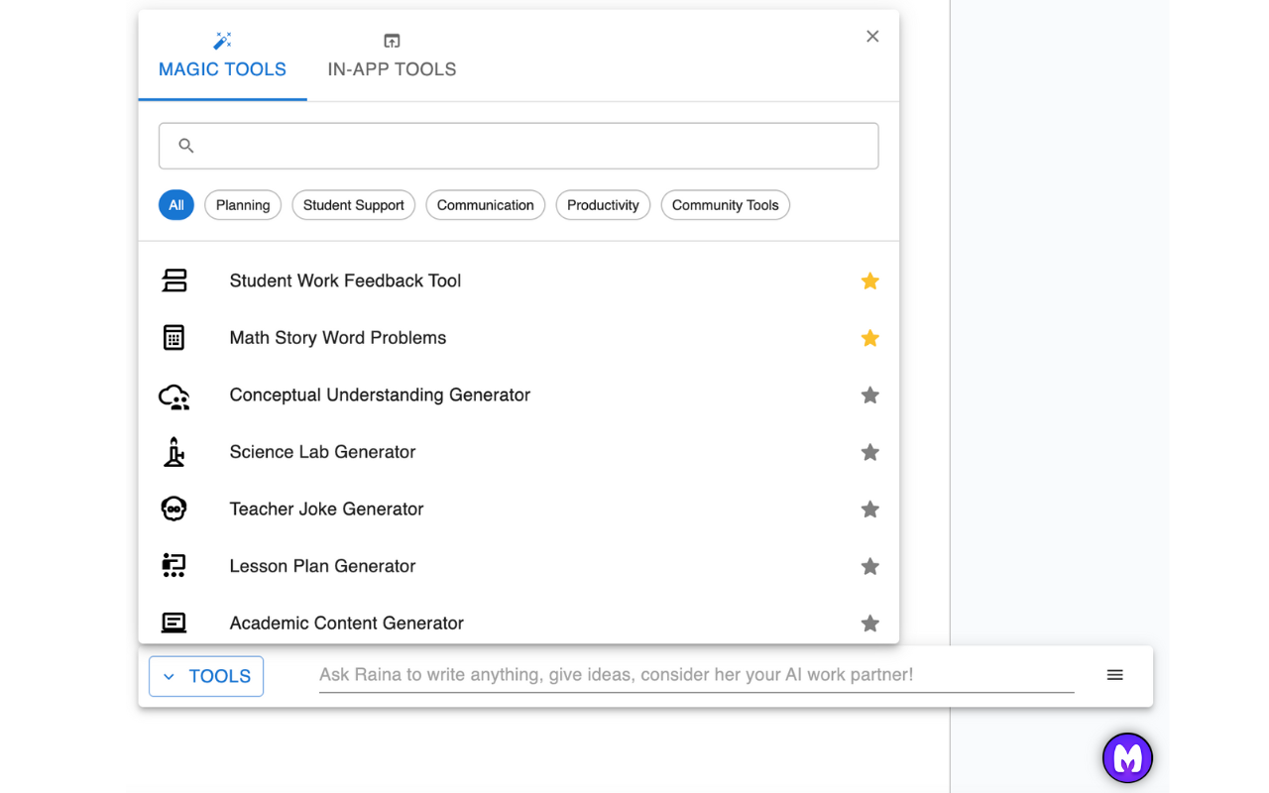
Task: Favorite Conceptual Understanding Generator star
Action: click(870, 396)
